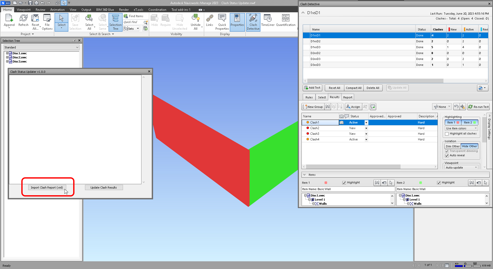Expand the Disc2.nwc tree node
The height and width of the screenshot is (269, 493).
7,57
